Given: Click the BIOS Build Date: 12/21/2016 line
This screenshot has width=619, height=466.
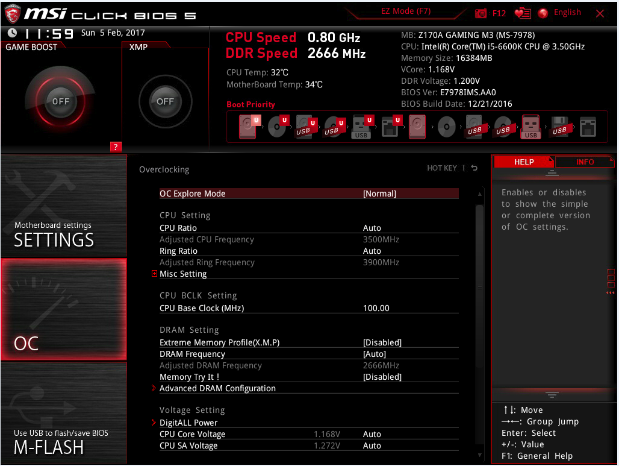Looking at the screenshot, I should [x=456, y=104].
